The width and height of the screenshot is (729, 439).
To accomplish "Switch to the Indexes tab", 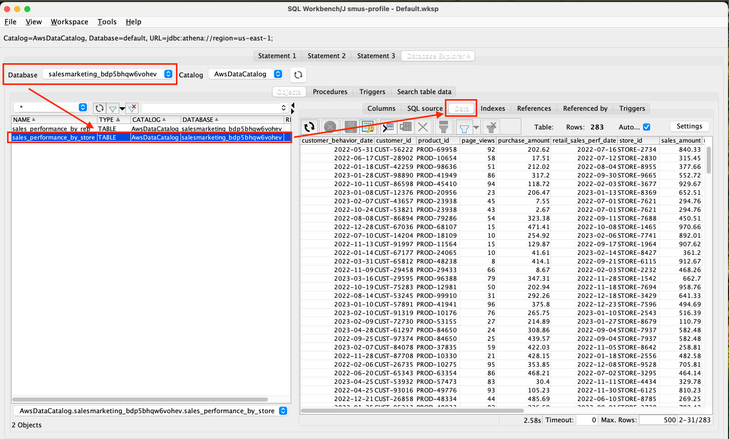I will pos(493,108).
